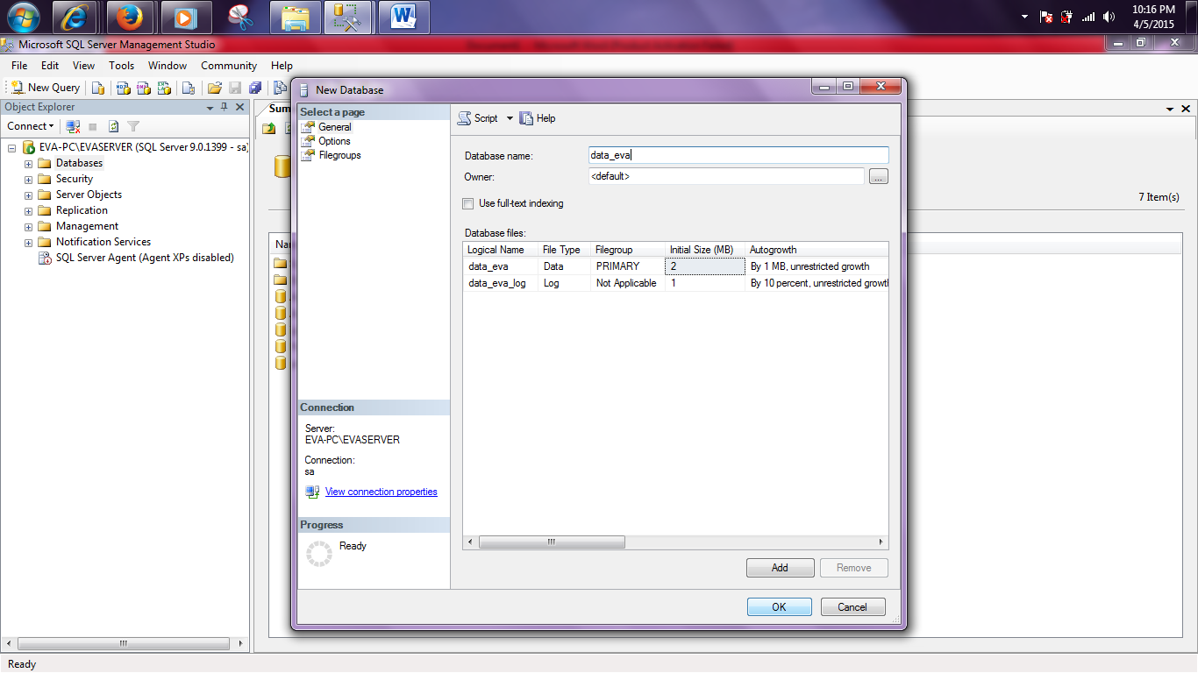Click the Windows Start orb
Screen dimensions: 1198x673
[24, 17]
